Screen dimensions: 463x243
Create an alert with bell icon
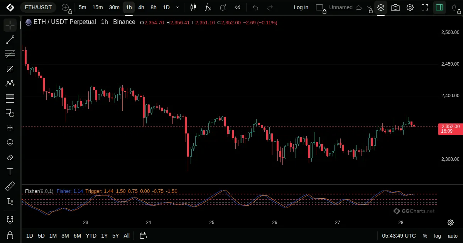coord(223,7)
